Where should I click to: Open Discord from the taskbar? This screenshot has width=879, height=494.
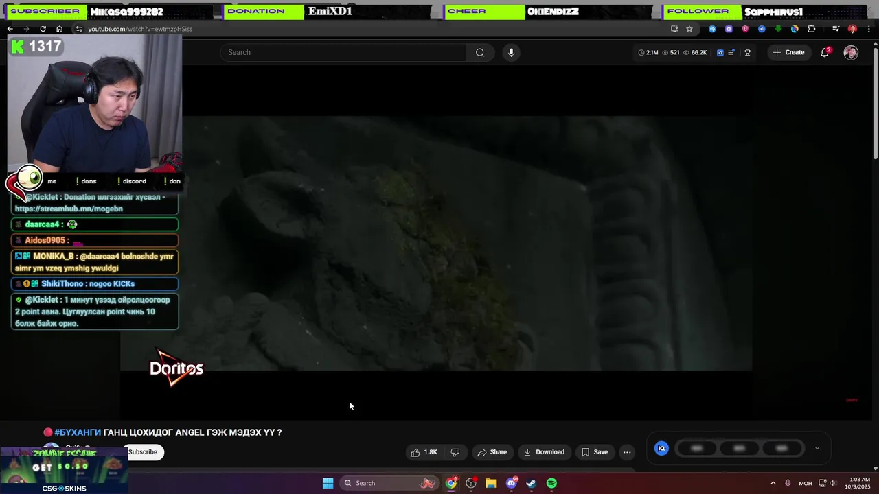(x=512, y=483)
